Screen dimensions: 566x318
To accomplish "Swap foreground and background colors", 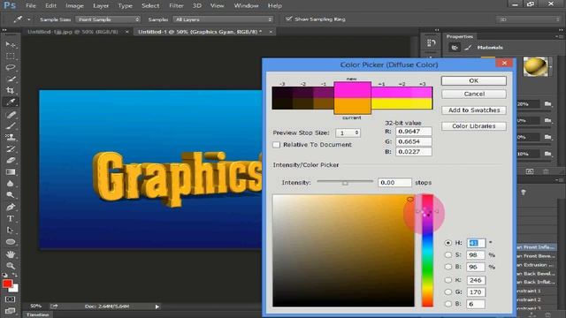I will [15, 275].
